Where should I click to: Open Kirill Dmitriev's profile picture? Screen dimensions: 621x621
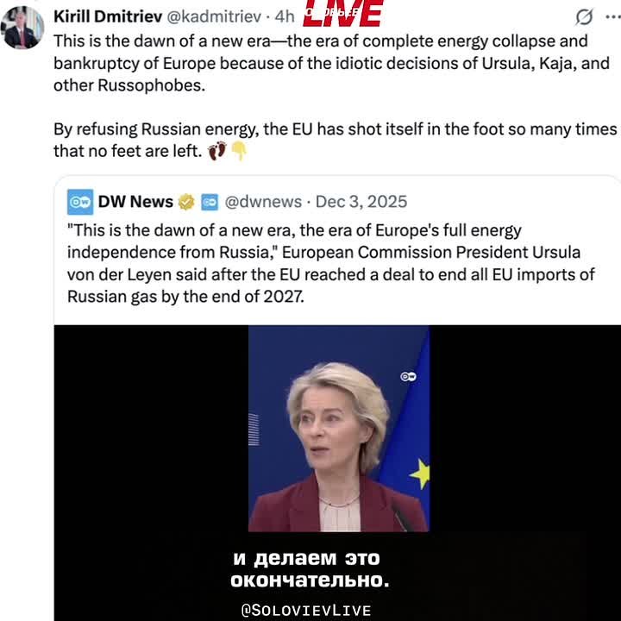pyautogui.click(x=22, y=28)
